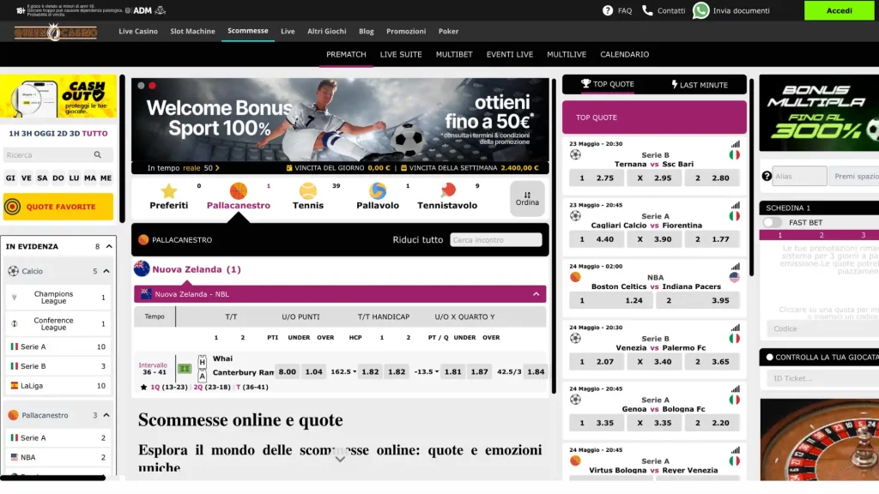Select the GI day filter
This screenshot has width=879, height=494.
10,178
